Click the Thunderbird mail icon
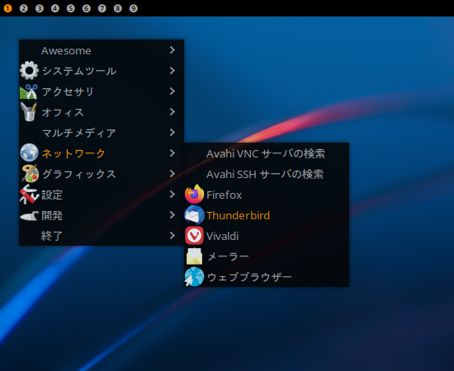This screenshot has height=371, width=454. coord(194,215)
